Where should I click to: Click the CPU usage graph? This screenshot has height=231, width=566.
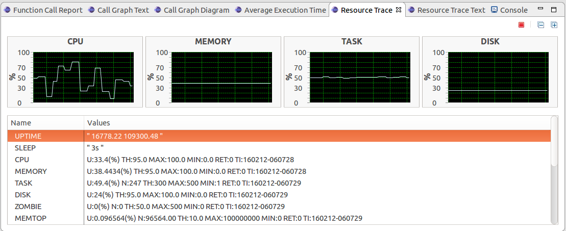coord(83,78)
